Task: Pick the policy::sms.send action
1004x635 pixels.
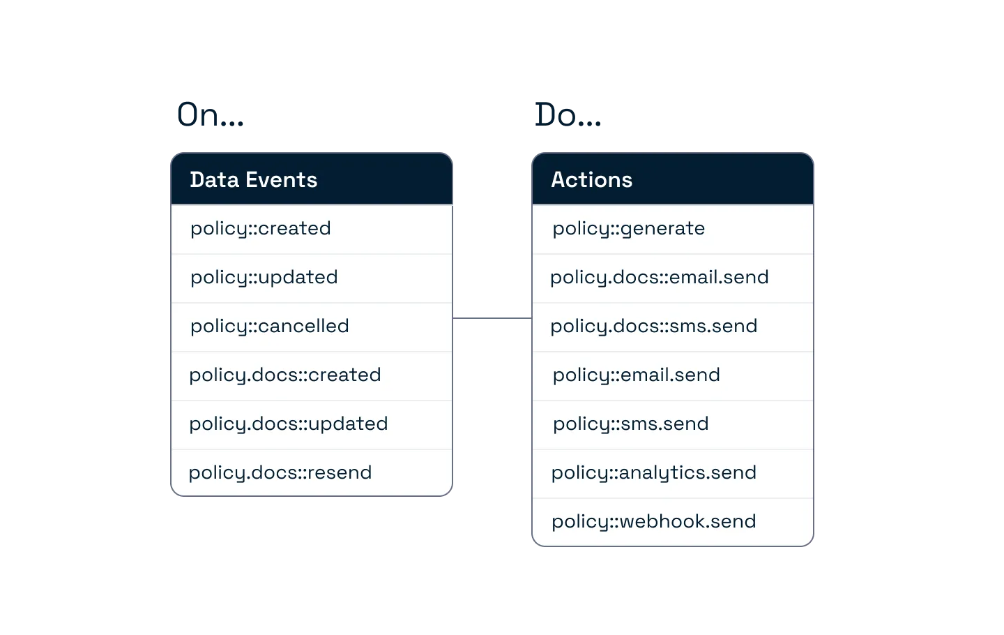Action: point(673,424)
